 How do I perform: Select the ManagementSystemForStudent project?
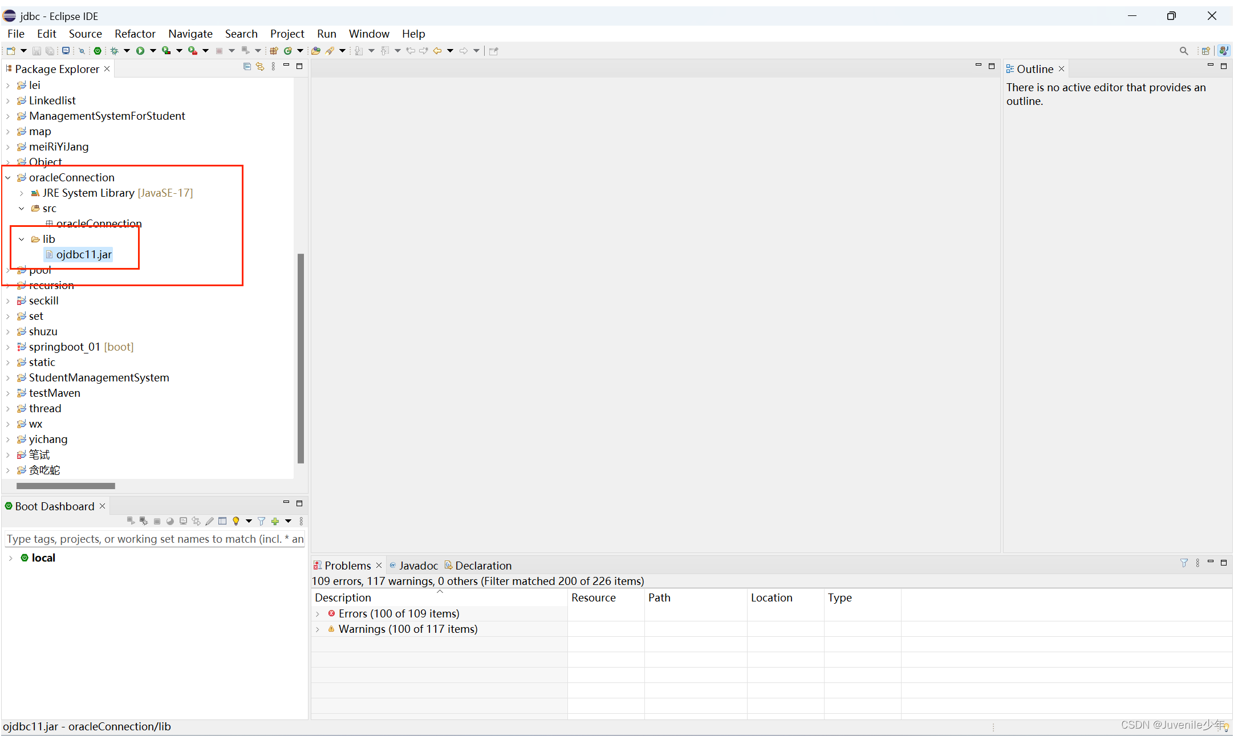[x=101, y=116]
